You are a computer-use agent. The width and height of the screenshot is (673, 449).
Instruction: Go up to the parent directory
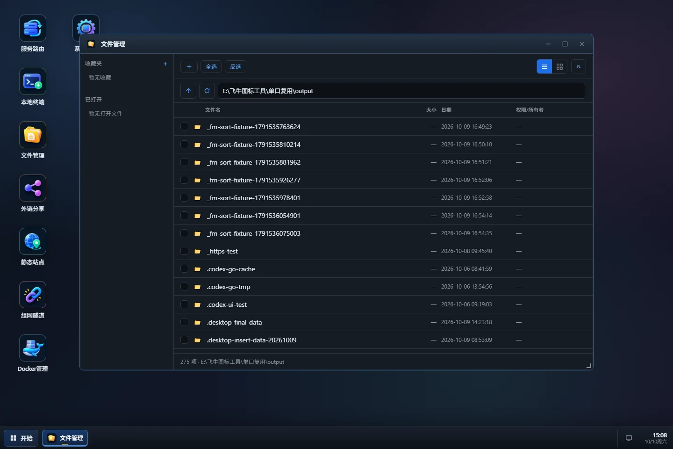pyautogui.click(x=188, y=91)
